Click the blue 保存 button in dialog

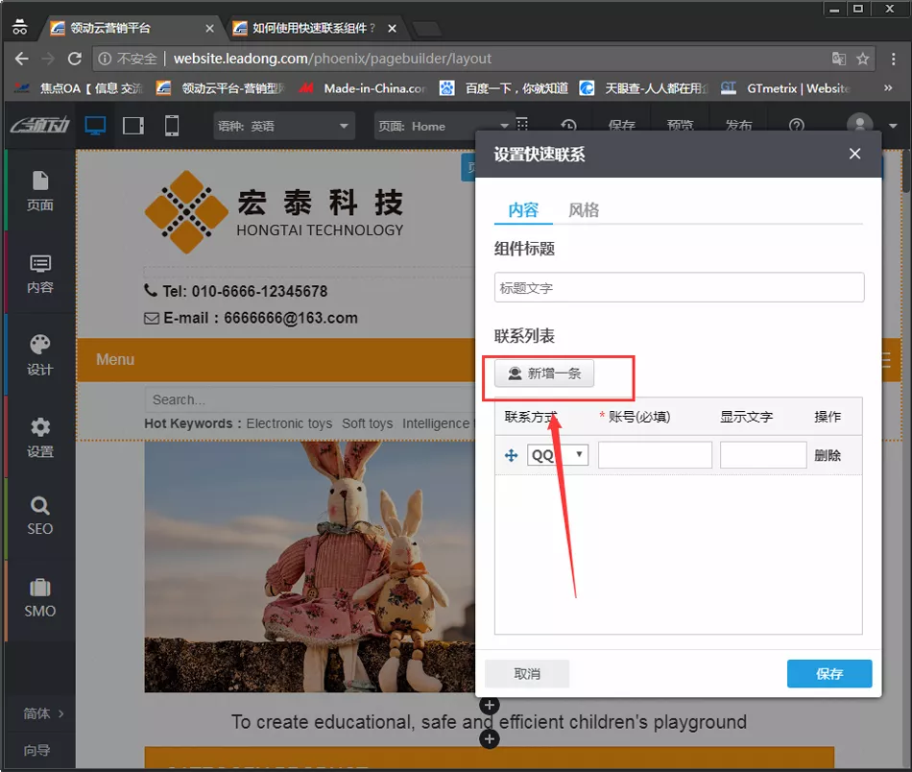pyautogui.click(x=828, y=673)
